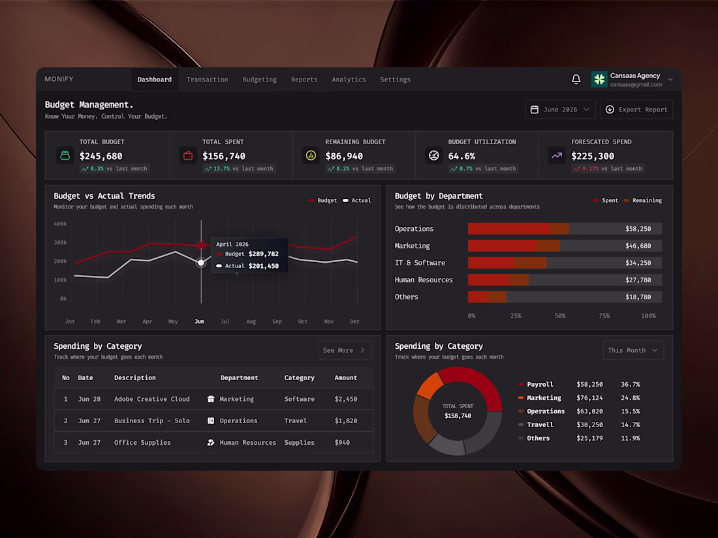This screenshot has height=538, width=718.
Task: Click the Marketing orange legend swatch
Action: click(x=521, y=398)
